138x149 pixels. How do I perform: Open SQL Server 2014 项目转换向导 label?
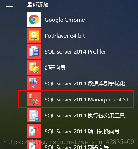82,132
